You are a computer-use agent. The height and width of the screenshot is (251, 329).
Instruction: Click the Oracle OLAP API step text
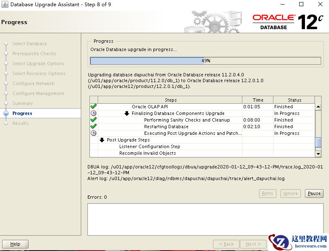click(x=150, y=107)
